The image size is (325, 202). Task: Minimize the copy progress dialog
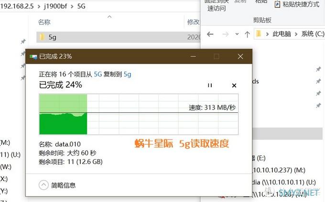pos(193,56)
